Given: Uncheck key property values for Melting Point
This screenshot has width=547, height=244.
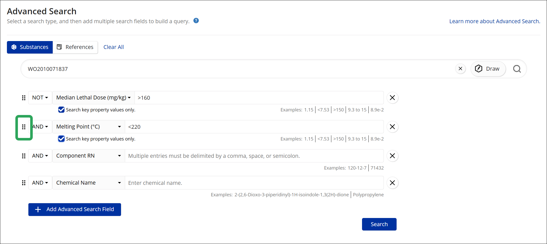Looking at the screenshot, I should (61, 139).
